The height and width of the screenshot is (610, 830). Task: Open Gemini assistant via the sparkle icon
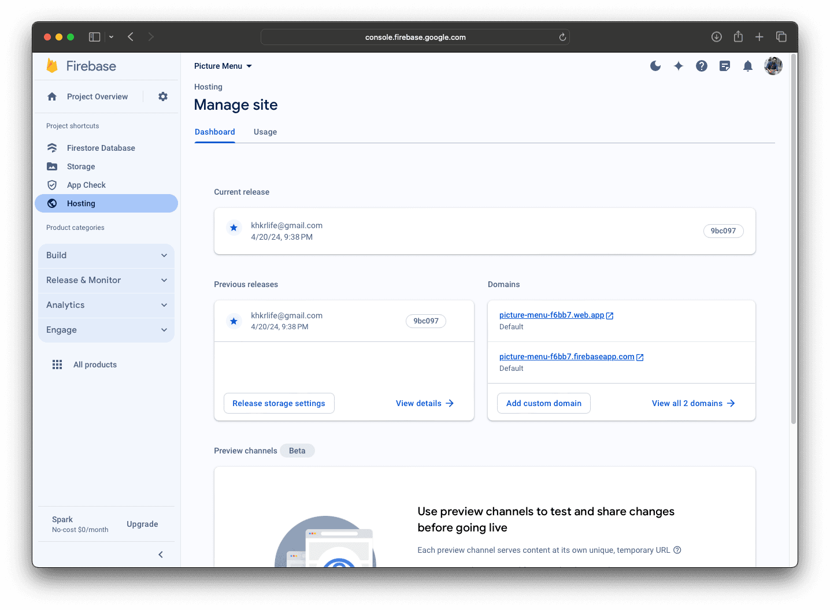click(x=679, y=66)
